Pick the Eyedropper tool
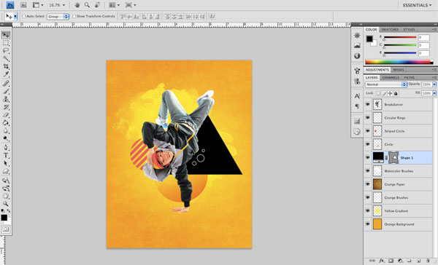This screenshot has height=265, width=438. tap(6, 74)
